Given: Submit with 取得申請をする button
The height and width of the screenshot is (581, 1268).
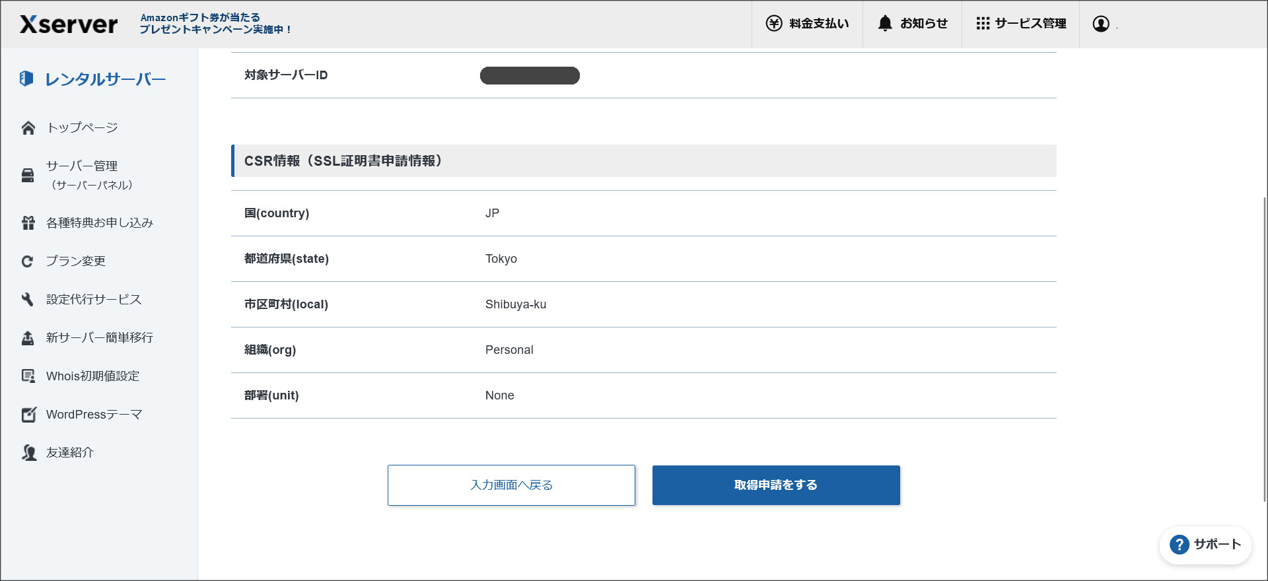Looking at the screenshot, I should (x=776, y=485).
